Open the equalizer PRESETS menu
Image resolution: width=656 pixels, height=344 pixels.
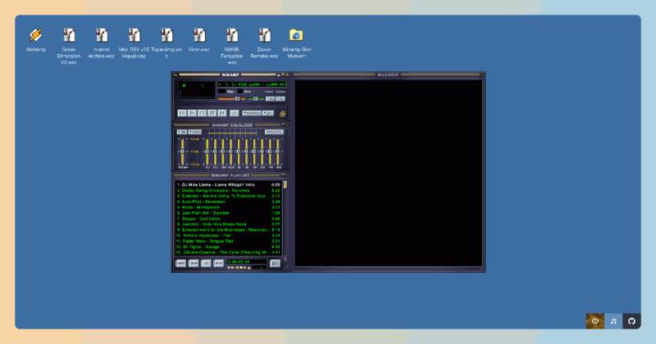pos(274,132)
